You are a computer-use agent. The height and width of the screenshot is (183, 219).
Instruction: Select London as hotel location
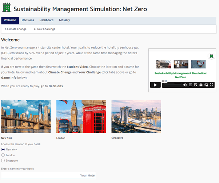[x=3, y=155]
